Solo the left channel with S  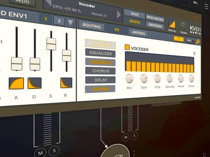54,150
